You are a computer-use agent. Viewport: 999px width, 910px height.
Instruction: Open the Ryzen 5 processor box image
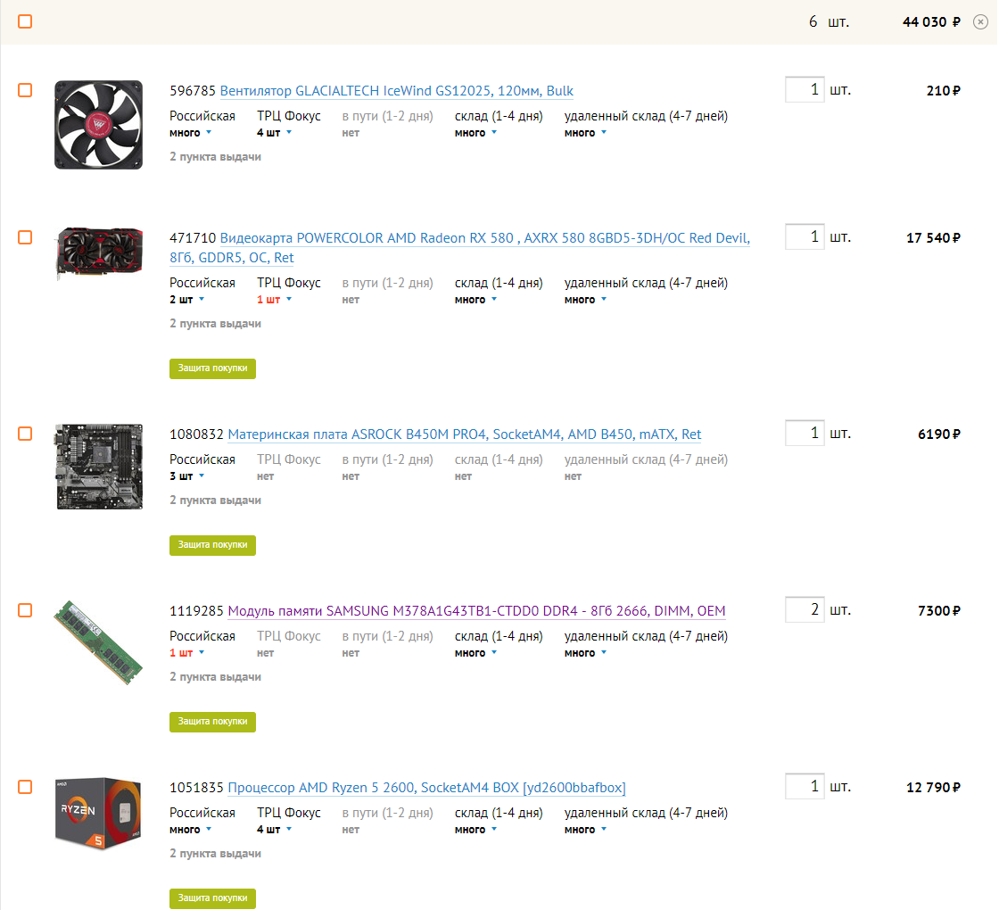tap(99, 814)
